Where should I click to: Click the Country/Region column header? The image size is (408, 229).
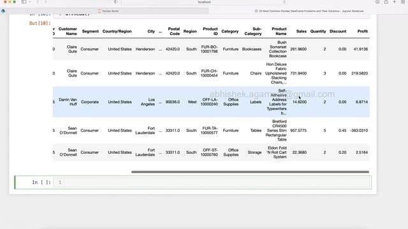pos(117,31)
